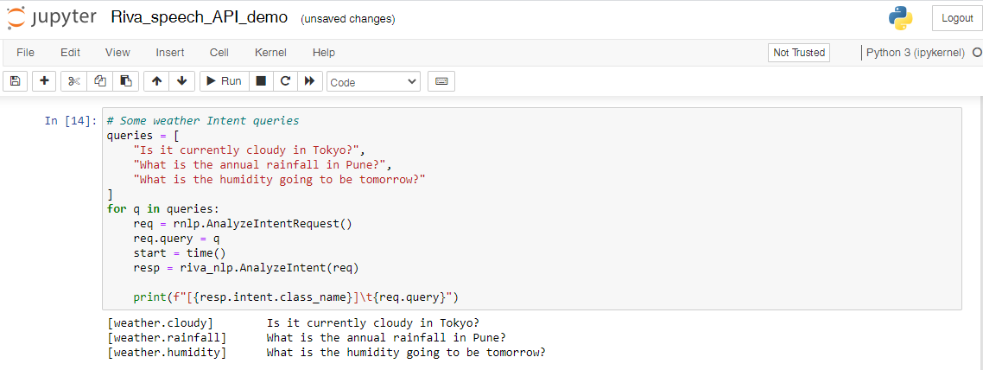
Task: Open the View menu
Action: (117, 53)
